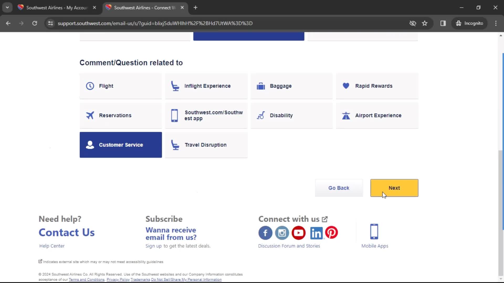Pick the Rapid Rewards topic
Screen dimensions: 504x283
[377, 86]
